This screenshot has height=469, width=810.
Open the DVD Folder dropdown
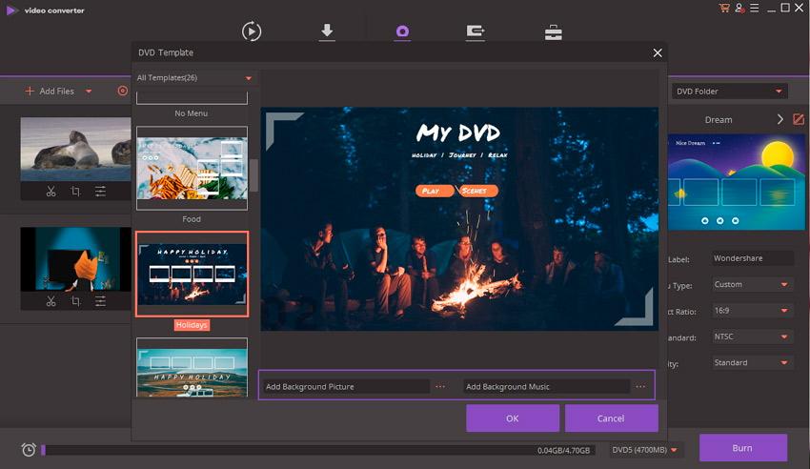pos(729,92)
